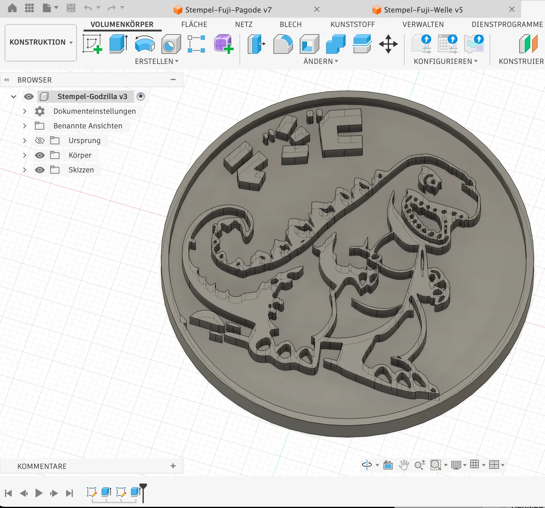Open the purple Create Form tool

(x=224, y=44)
